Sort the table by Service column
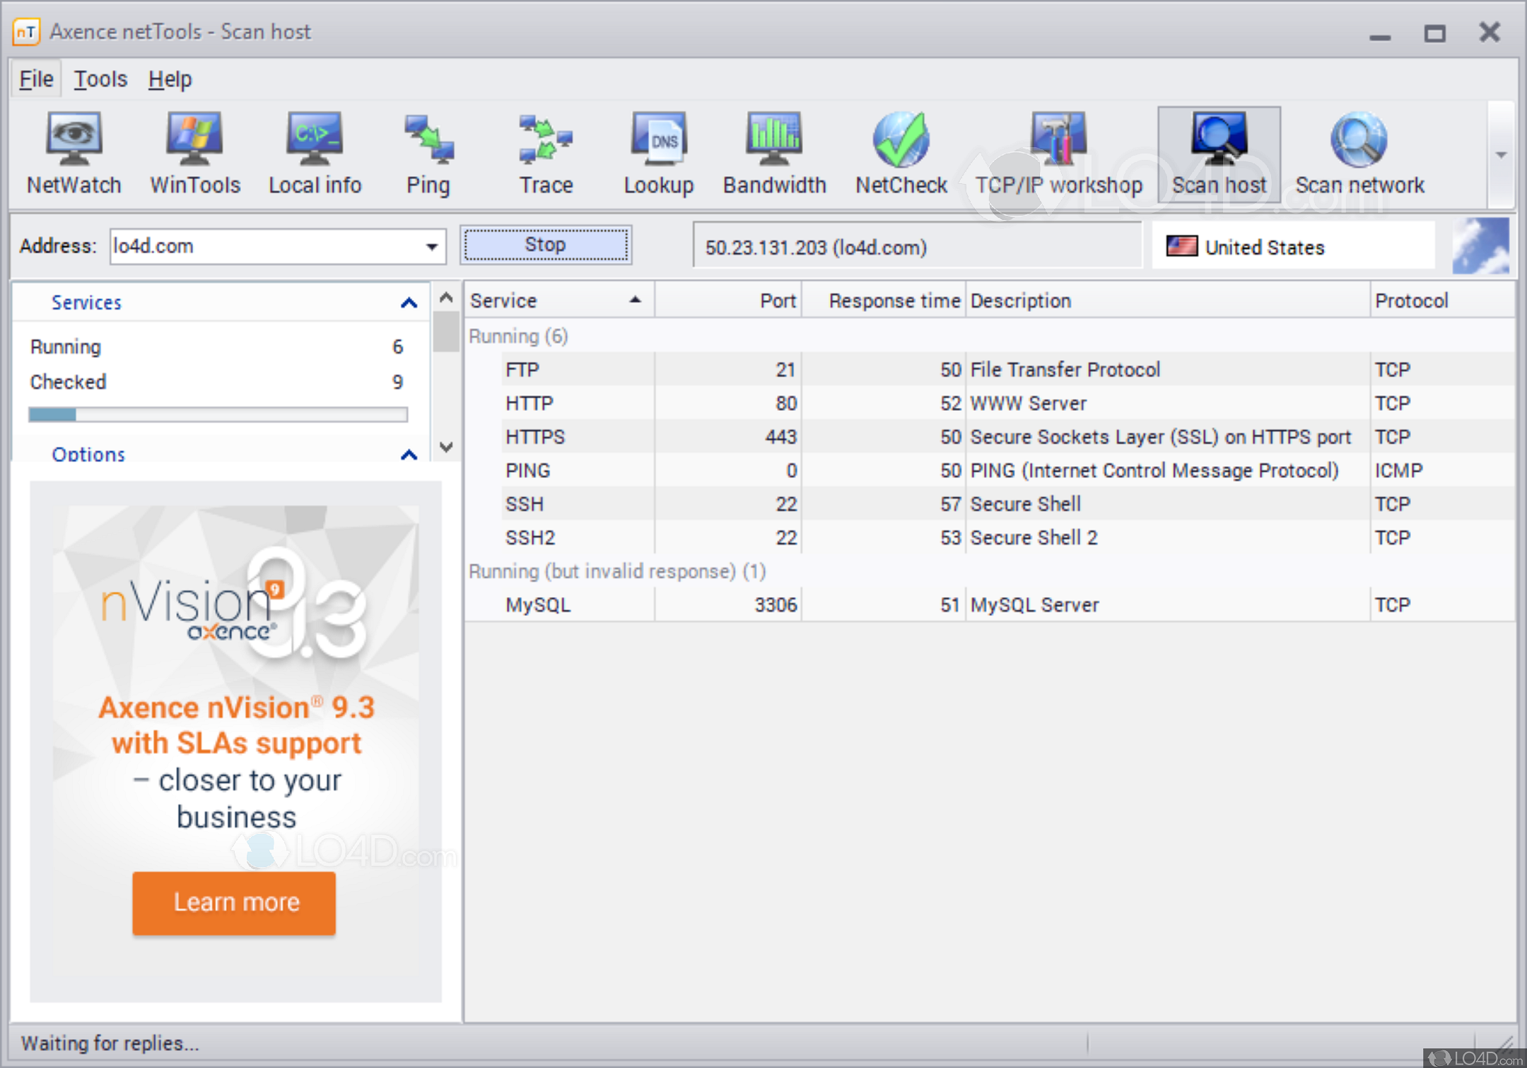1527x1068 pixels. [558, 300]
